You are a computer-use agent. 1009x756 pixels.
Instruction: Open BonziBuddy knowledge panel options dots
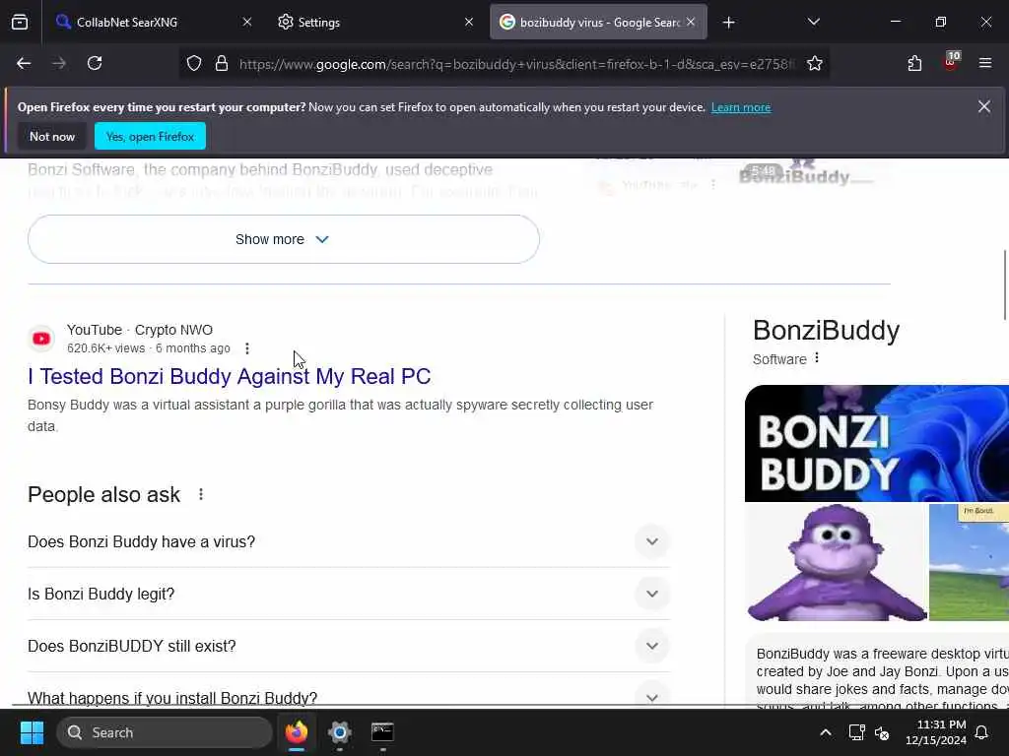pos(817,358)
